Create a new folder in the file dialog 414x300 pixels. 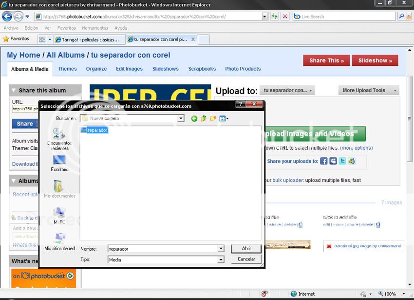(x=213, y=118)
